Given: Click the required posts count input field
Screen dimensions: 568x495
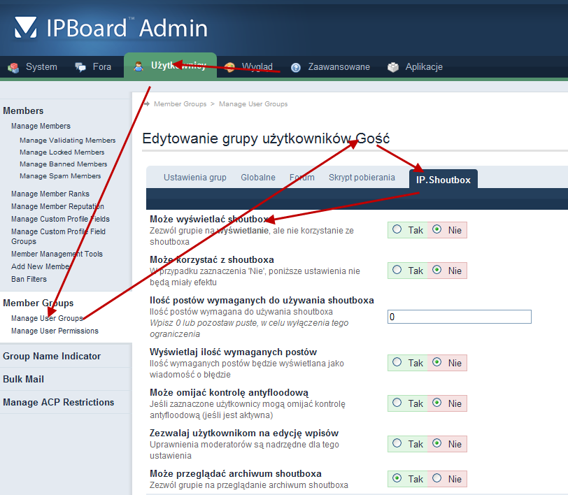Looking at the screenshot, I should coord(459,317).
